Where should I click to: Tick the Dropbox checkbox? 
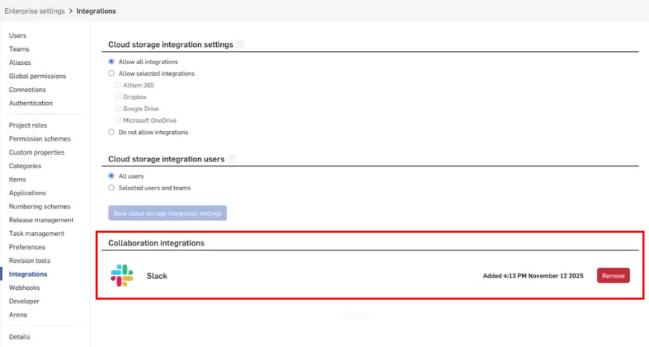[x=118, y=97]
